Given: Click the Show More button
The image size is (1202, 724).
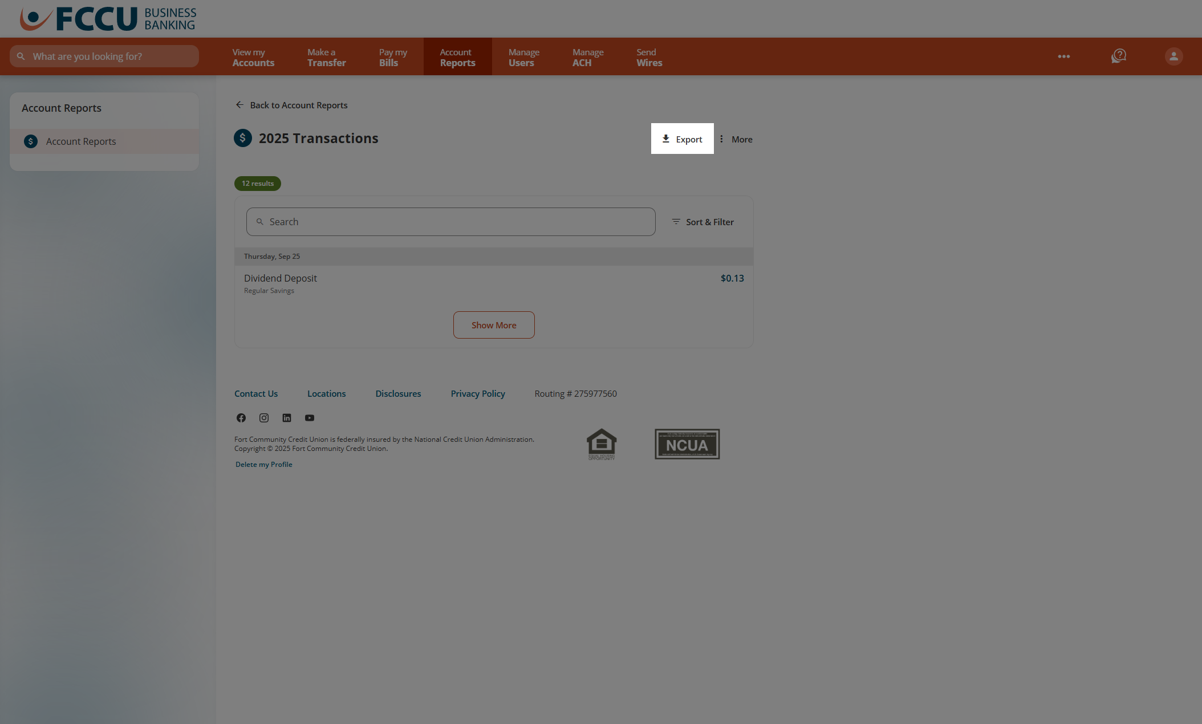Looking at the screenshot, I should [494, 325].
